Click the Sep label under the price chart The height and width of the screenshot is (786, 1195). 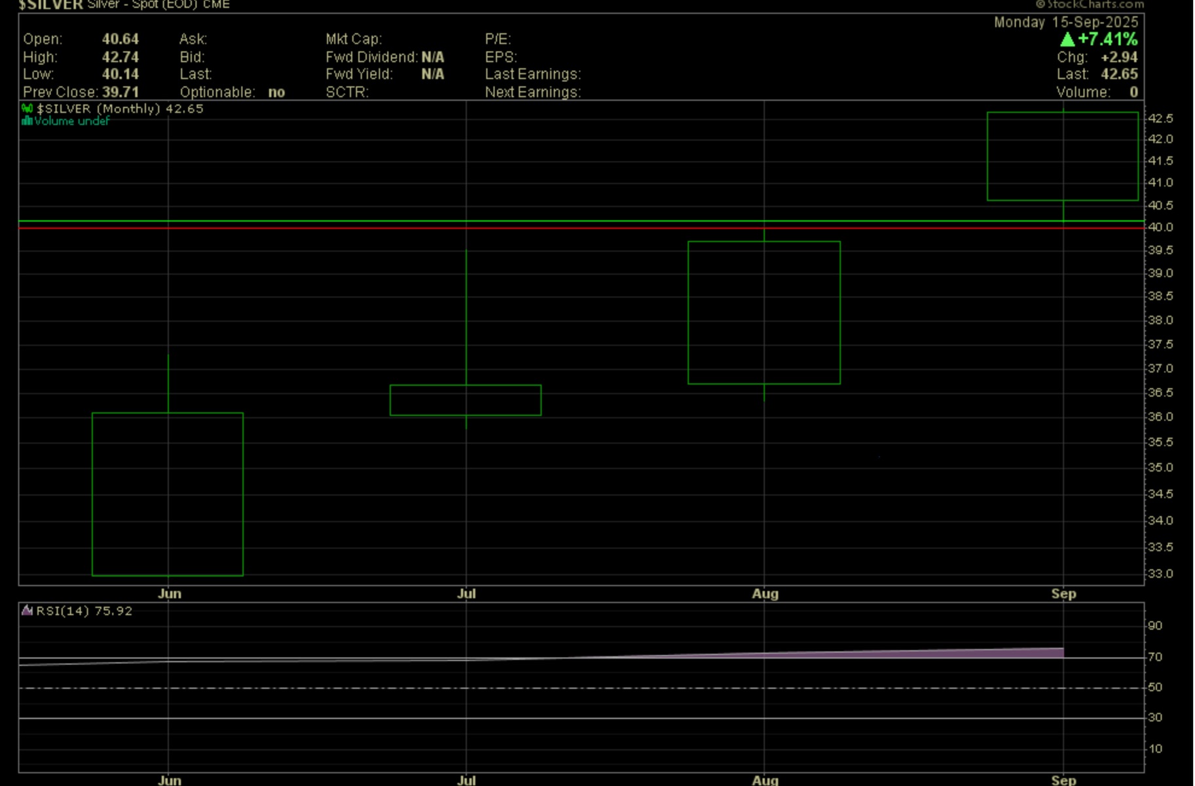(x=1063, y=594)
